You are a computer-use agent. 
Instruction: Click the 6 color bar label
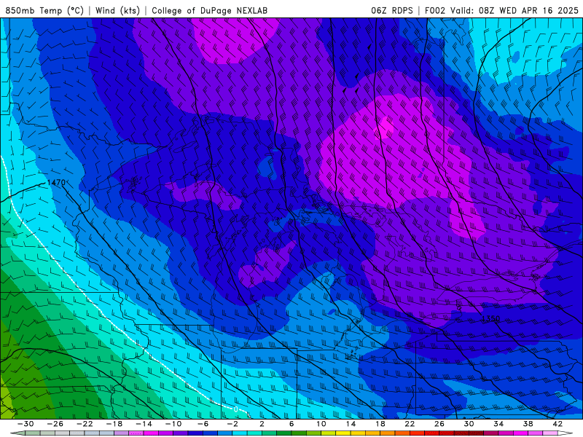(291, 424)
